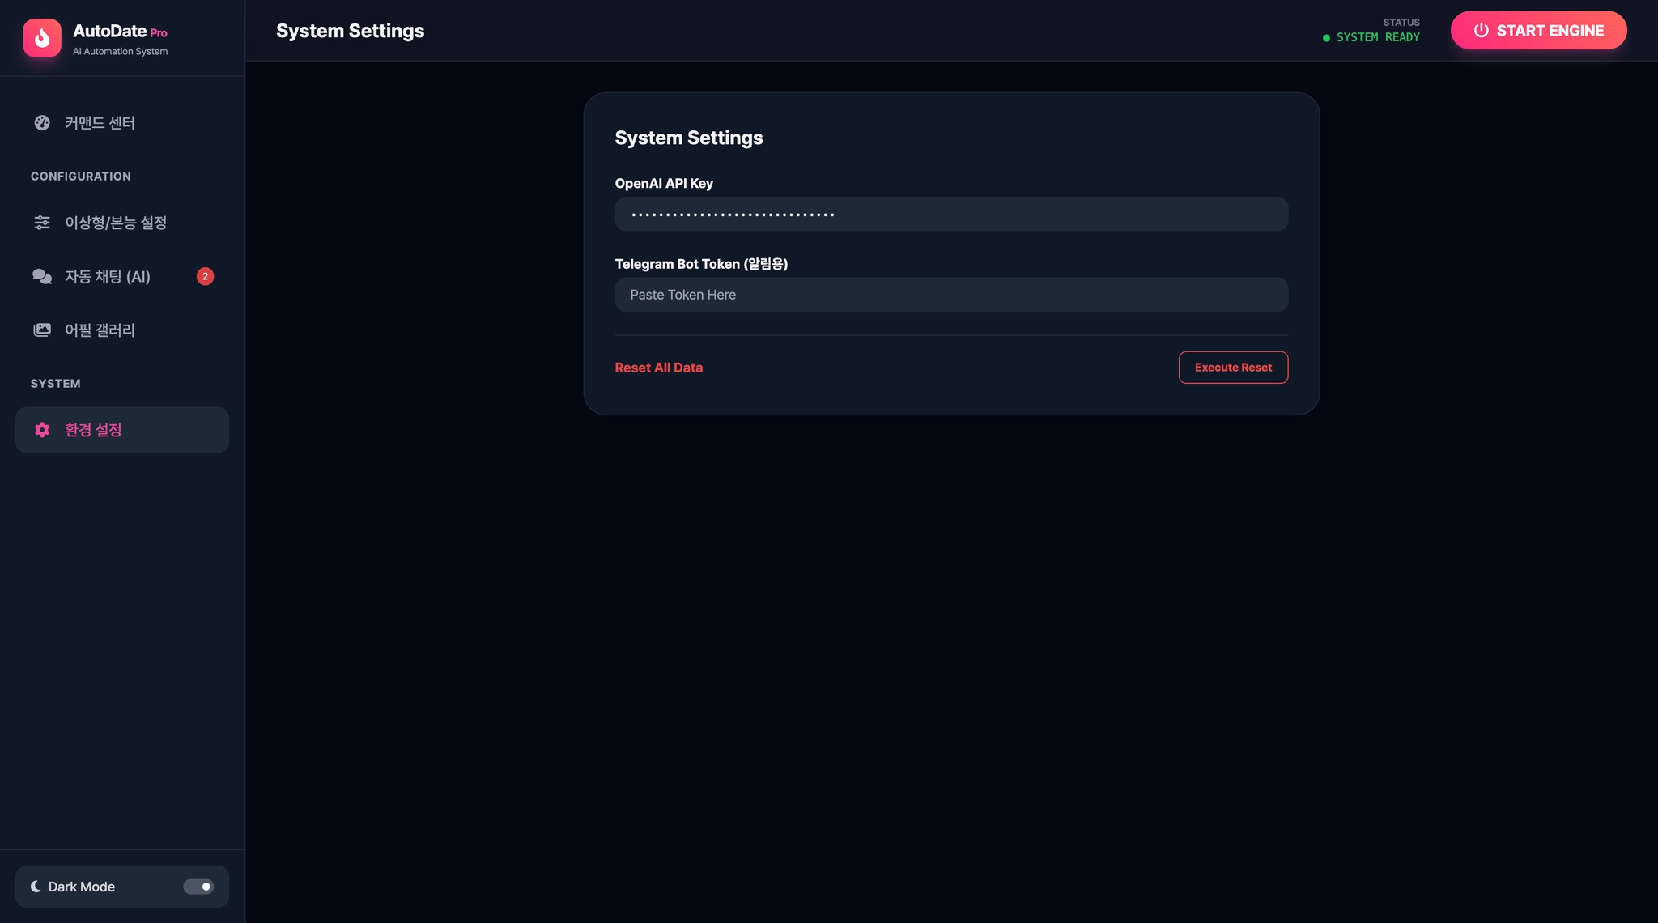
Task: Focus the Telegram Bot Token input
Action: tap(950, 295)
